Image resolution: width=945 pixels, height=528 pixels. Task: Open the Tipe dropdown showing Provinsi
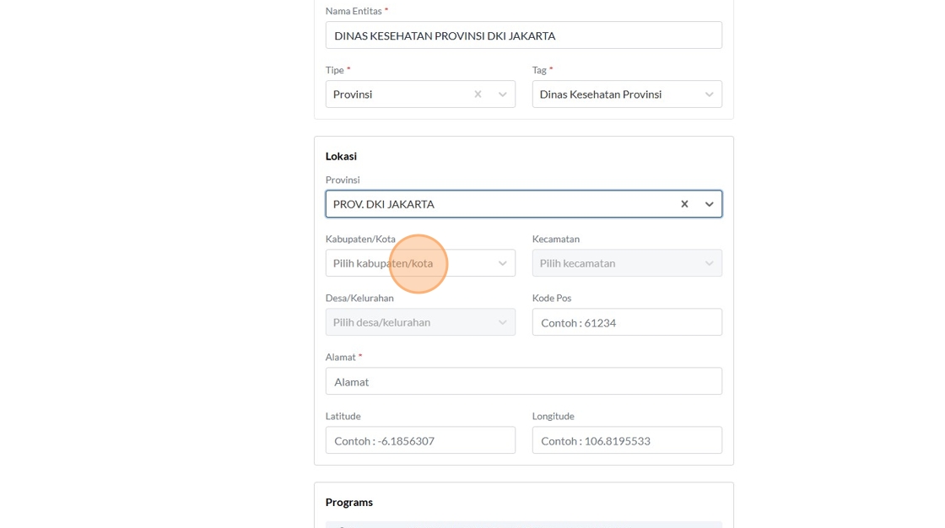[x=397, y=94]
